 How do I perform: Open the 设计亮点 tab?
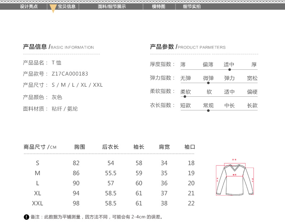pyautogui.click(x=28, y=6)
